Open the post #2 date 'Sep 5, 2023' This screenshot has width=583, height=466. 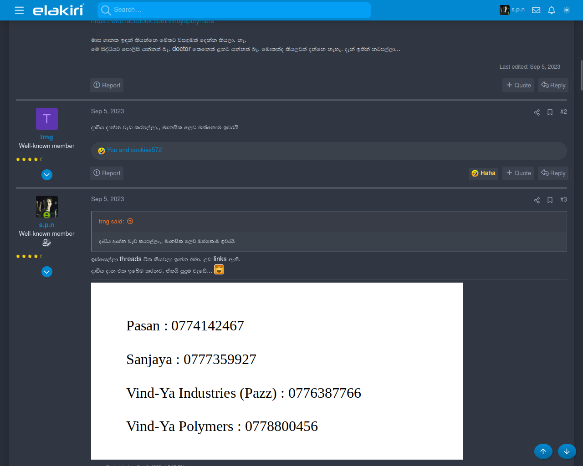[x=107, y=111]
